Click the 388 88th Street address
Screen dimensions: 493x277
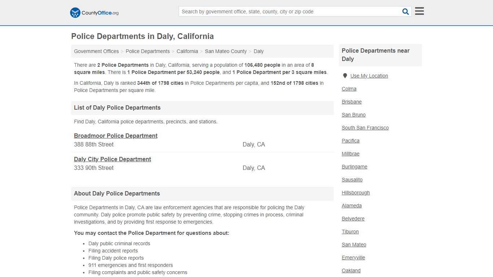coord(94,144)
